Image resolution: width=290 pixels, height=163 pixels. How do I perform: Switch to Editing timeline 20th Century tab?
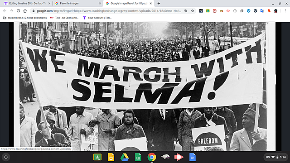coord(27,3)
